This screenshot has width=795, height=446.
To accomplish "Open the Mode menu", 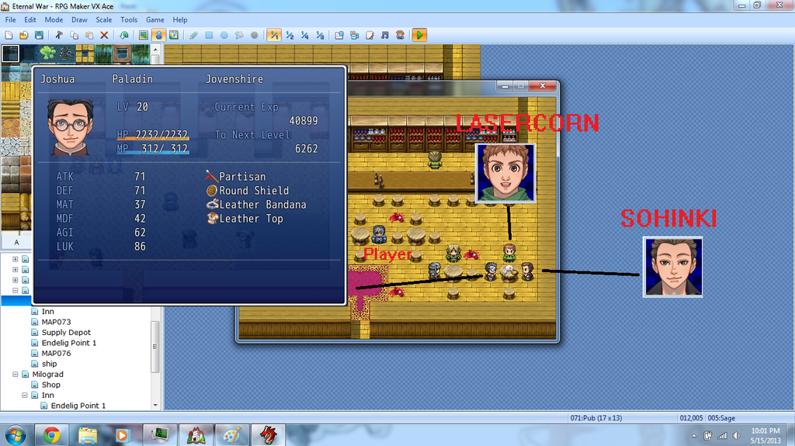I will tap(54, 19).
